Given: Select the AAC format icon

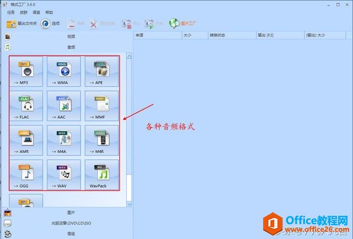Looking at the screenshot, I should 64,105.
